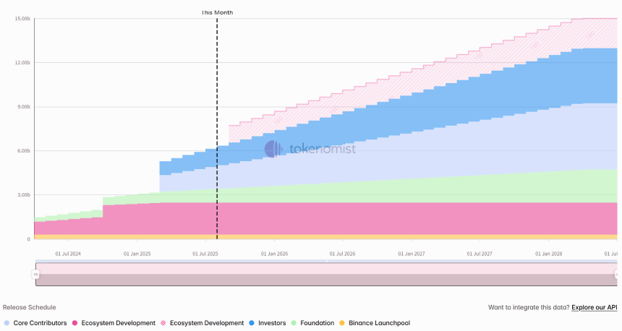Click the hatched Ecosystem Development legend dot
The width and height of the screenshot is (622, 331).
tap(164, 323)
